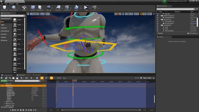Screen dimensions: 199x112
Task: Open the Blueprints toolbar icon
Action: [x=58, y=7]
